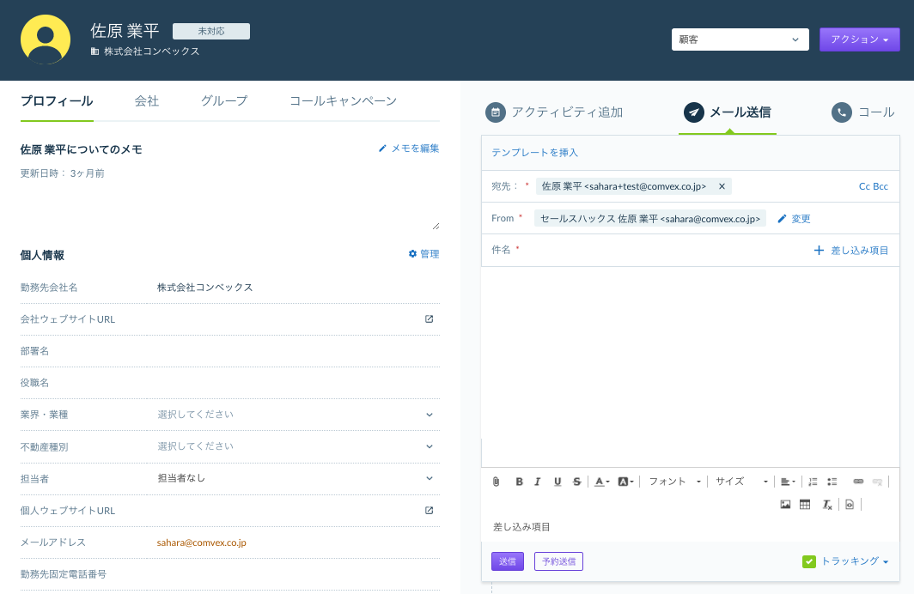Click the paper plane icon beside メール送信
Viewport: 914px width, 594px height.
(x=694, y=112)
